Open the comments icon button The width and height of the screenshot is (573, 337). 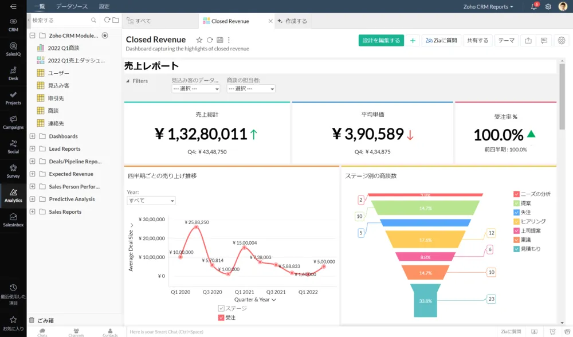pyautogui.click(x=544, y=40)
